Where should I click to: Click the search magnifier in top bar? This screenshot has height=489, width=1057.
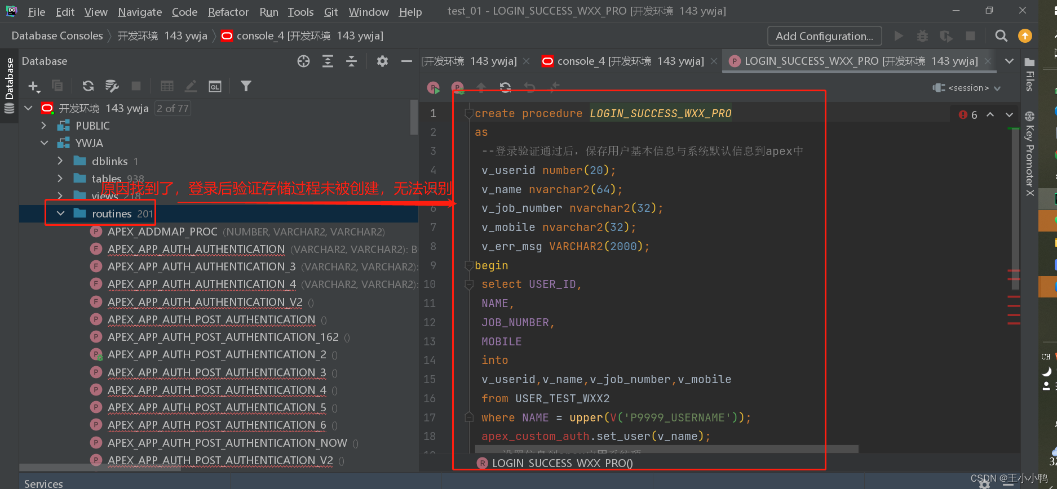coord(1001,36)
